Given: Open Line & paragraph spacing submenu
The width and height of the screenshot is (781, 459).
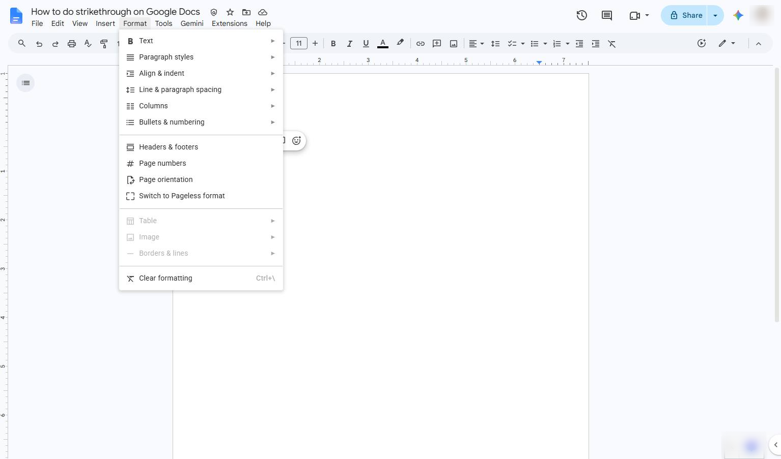Looking at the screenshot, I should (201, 89).
